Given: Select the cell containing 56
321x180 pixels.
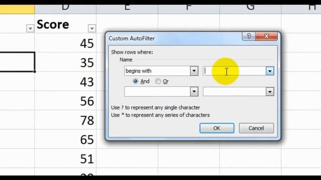Looking at the screenshot, I should click(66, 100).
